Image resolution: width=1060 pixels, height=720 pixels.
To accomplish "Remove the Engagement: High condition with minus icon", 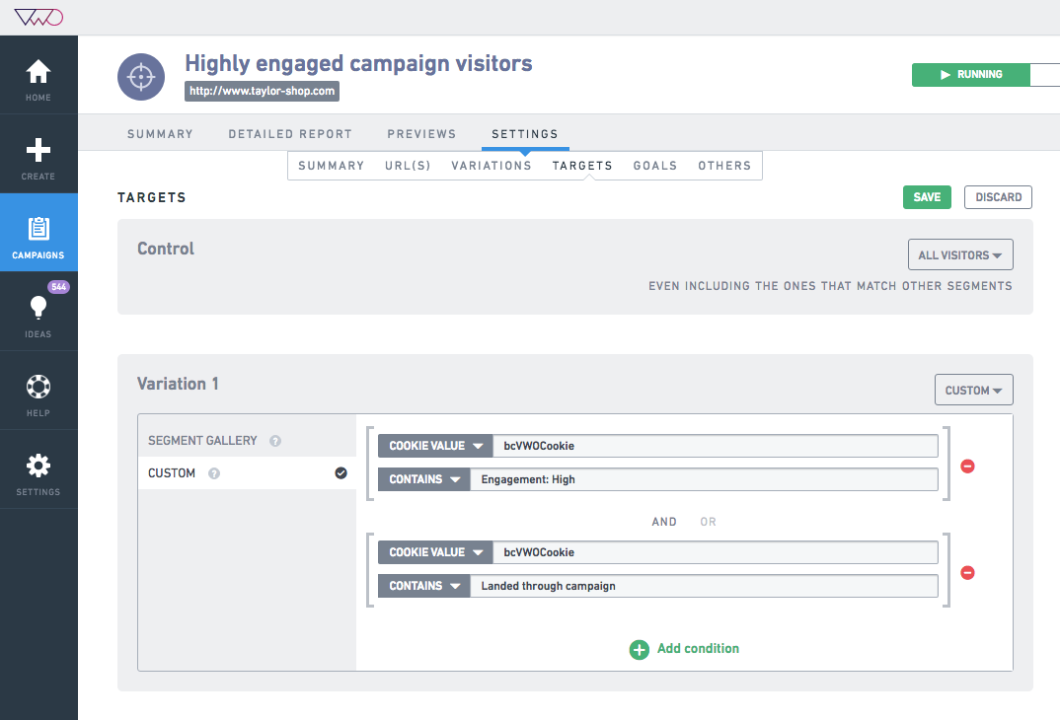I will coord(967,466).
